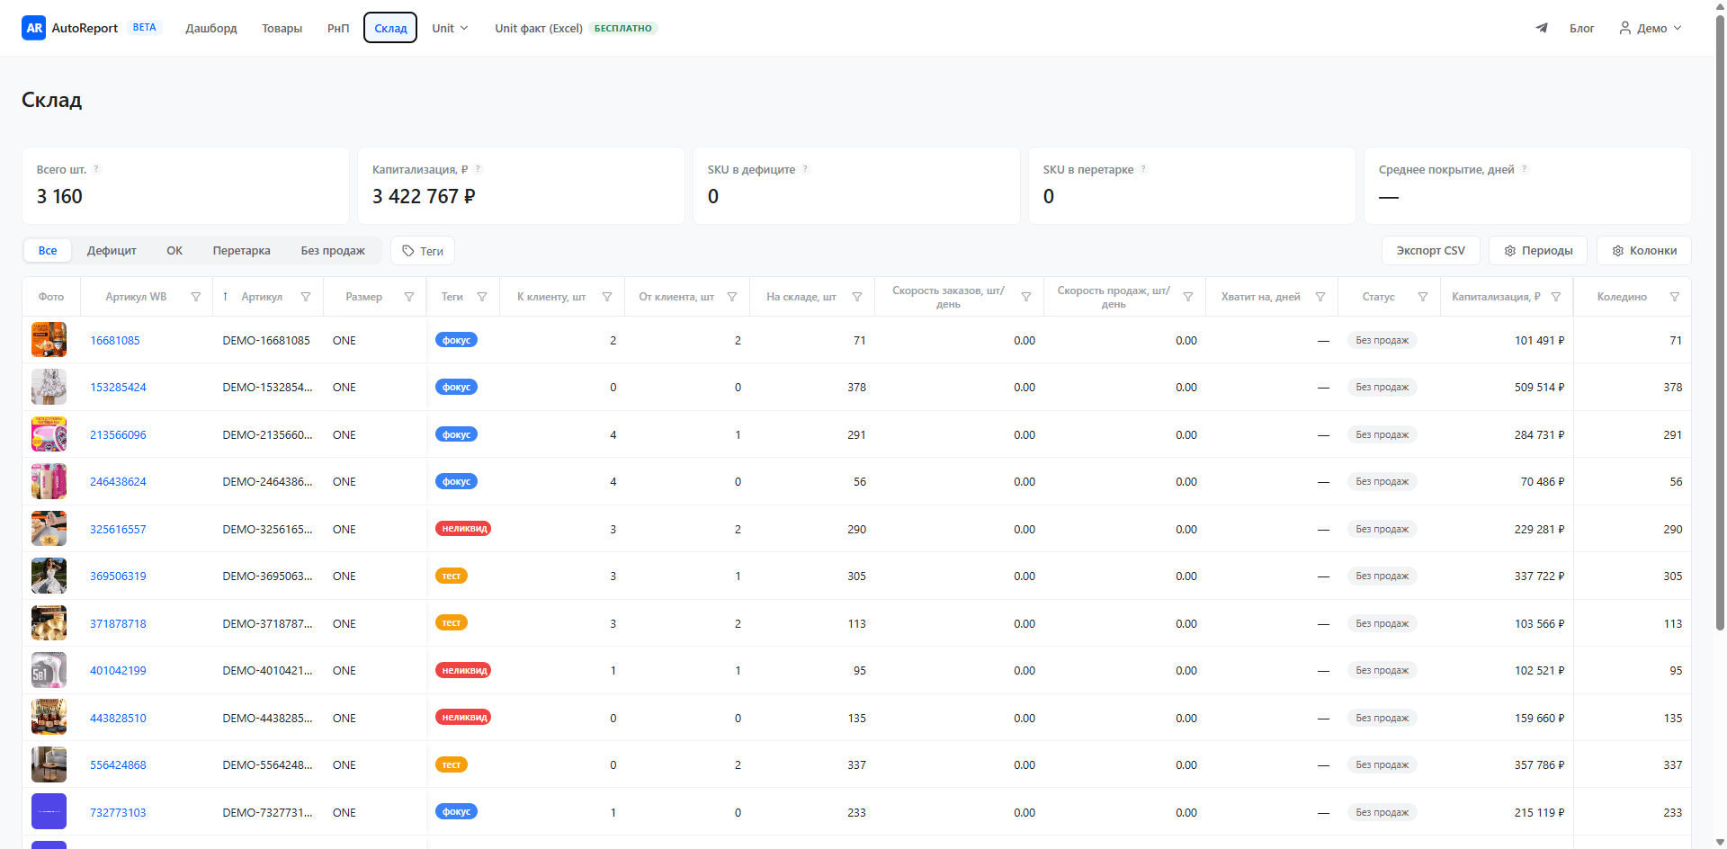Open filter for Капитализация, ₽ column header
The width and height of the screenshot is (1727, 849).
coord(1556,297)
